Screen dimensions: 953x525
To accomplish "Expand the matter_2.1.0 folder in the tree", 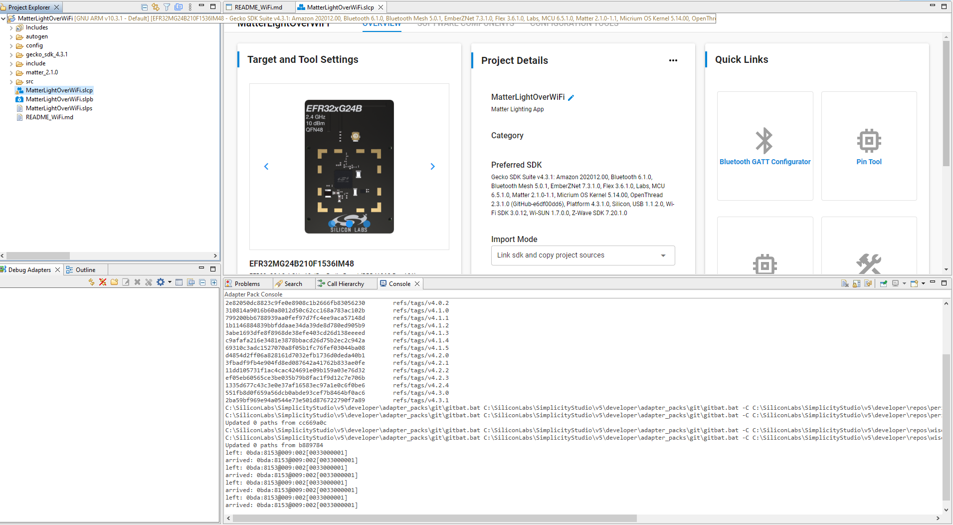I will click(11, 72).
